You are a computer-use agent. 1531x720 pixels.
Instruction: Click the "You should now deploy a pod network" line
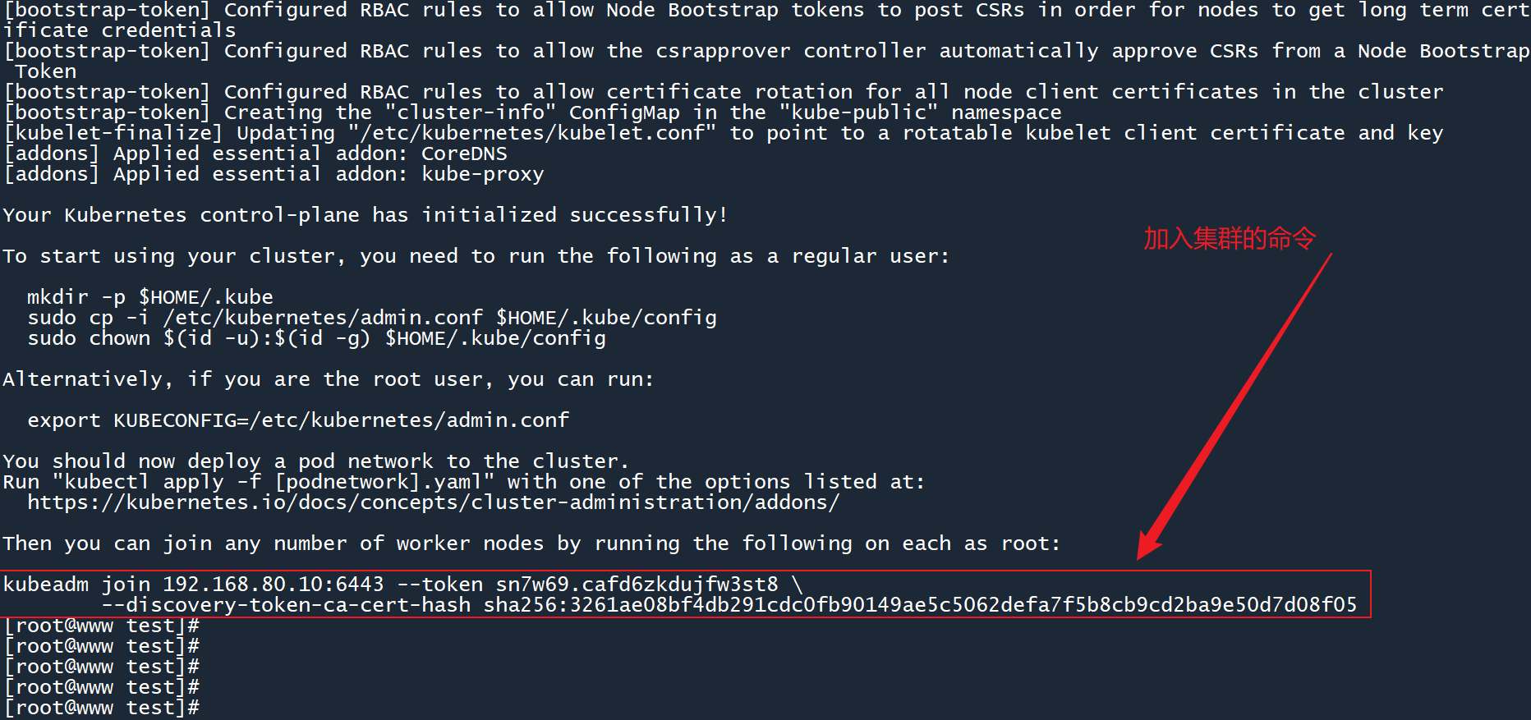(x=315, y=461)
